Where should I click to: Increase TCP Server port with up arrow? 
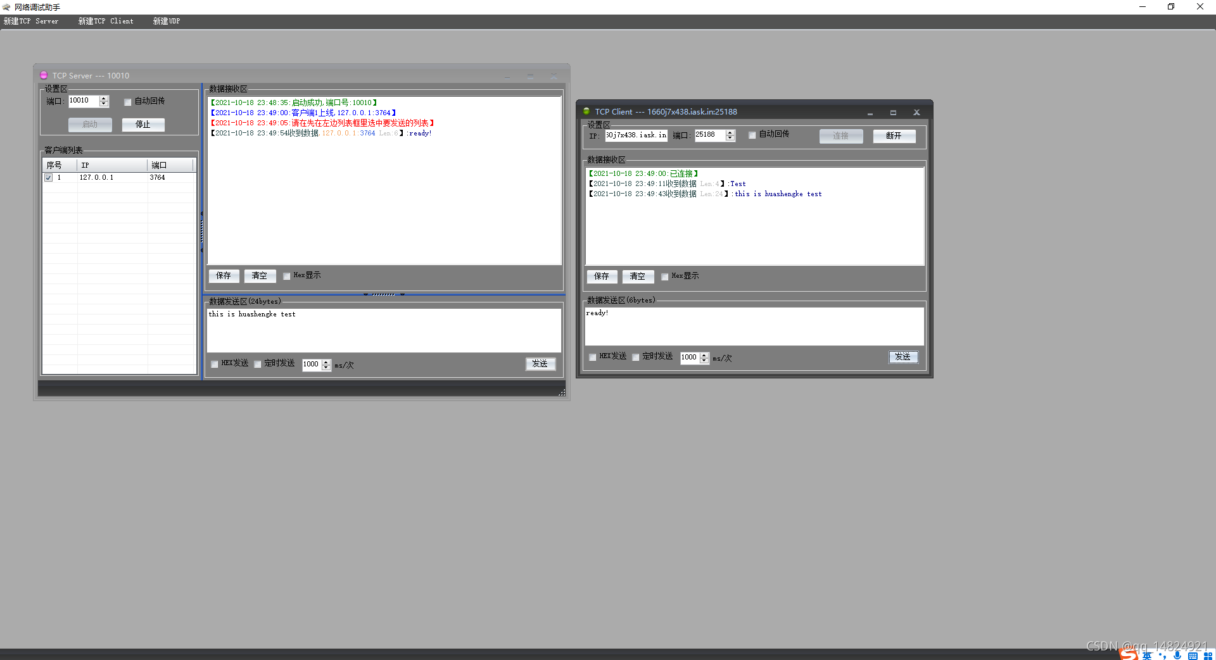tap(104, 99)
